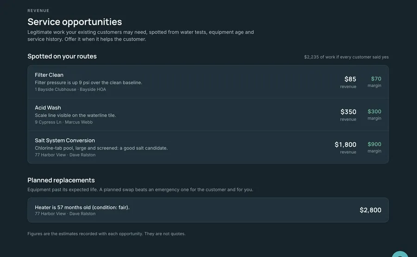Open the Filter Clean opportunity
The height and width of the screenshot is (257, 417).
[208, 82]
